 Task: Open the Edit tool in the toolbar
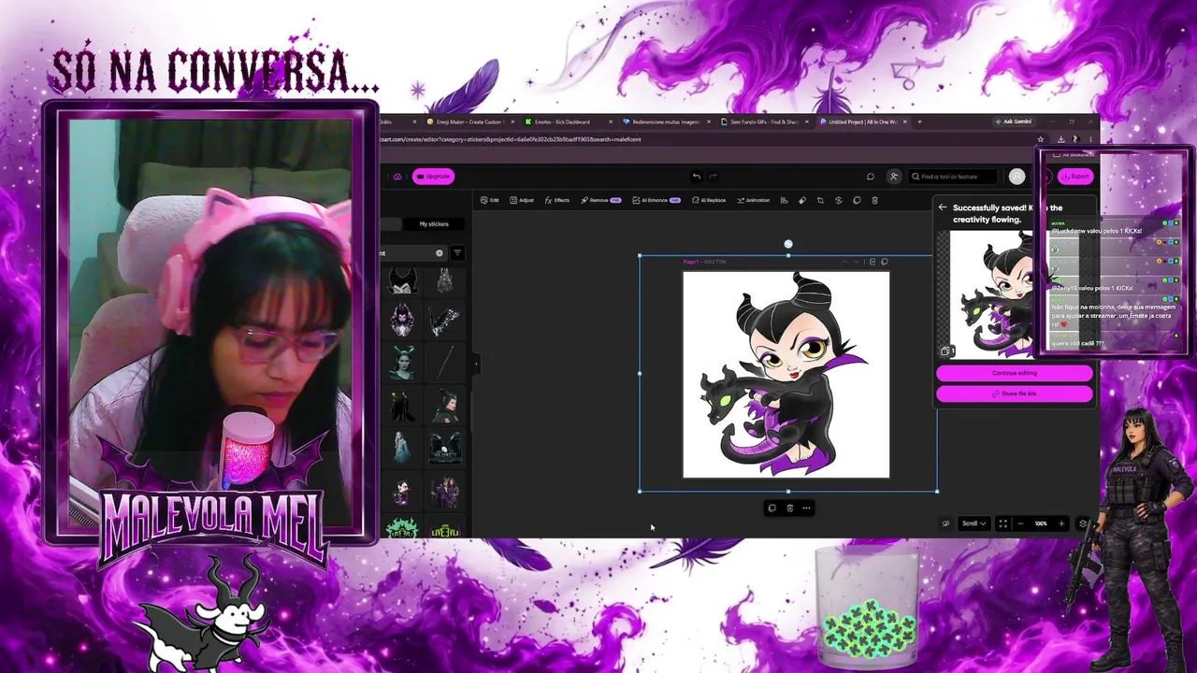click(489, 200)
